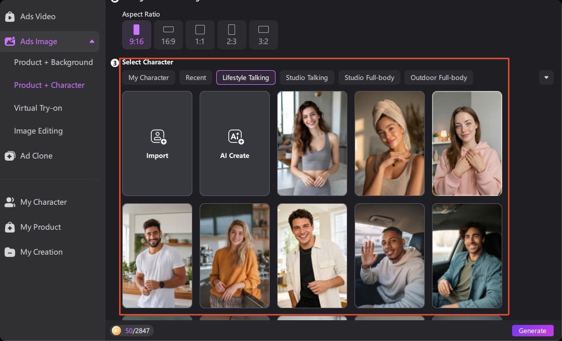Click the My Character sidebar icon
562x341 pixels.
point(10,202)
